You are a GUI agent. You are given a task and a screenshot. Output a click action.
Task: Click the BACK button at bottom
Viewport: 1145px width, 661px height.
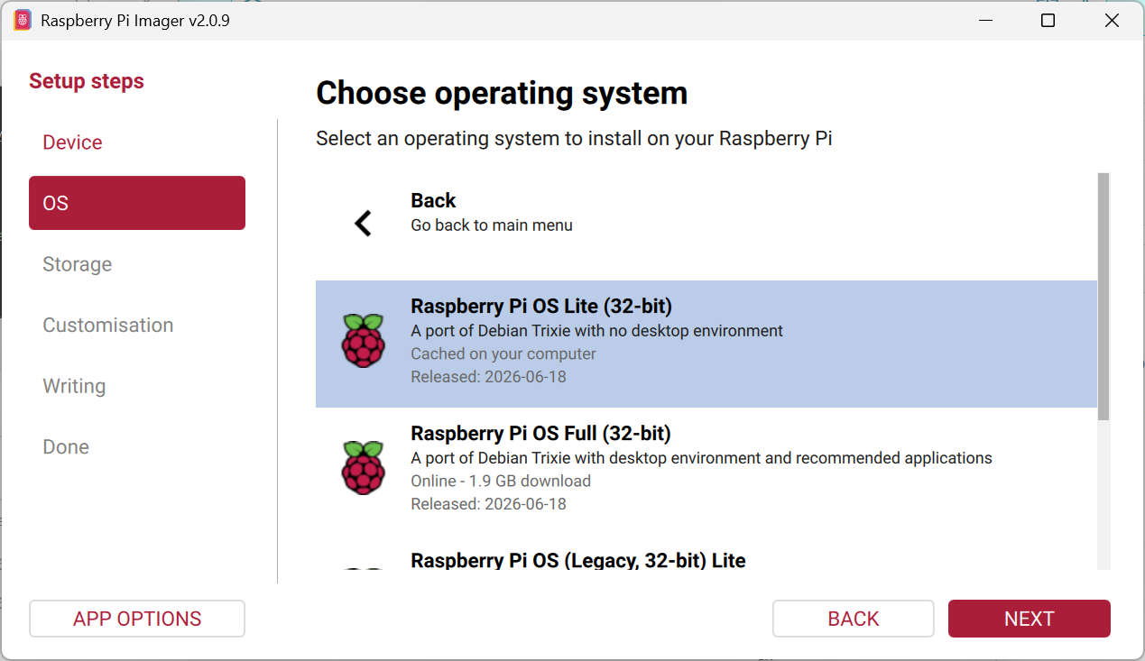tap(853, 619)
